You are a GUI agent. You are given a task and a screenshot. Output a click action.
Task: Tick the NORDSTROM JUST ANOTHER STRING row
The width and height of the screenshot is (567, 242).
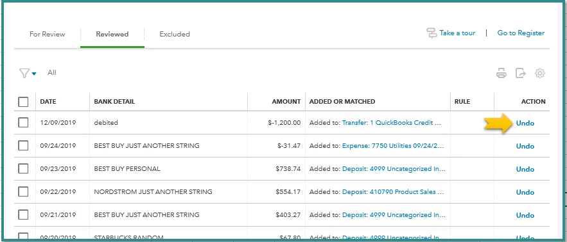[x=23, y=191]
